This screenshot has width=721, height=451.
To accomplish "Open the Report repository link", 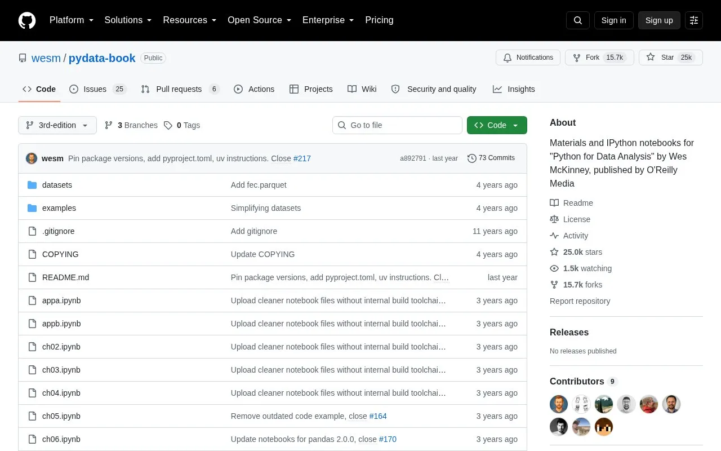I will point(580,301).
